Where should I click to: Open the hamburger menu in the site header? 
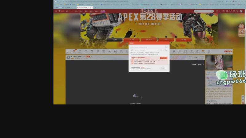pyautogui.click(x=56, y=11)
